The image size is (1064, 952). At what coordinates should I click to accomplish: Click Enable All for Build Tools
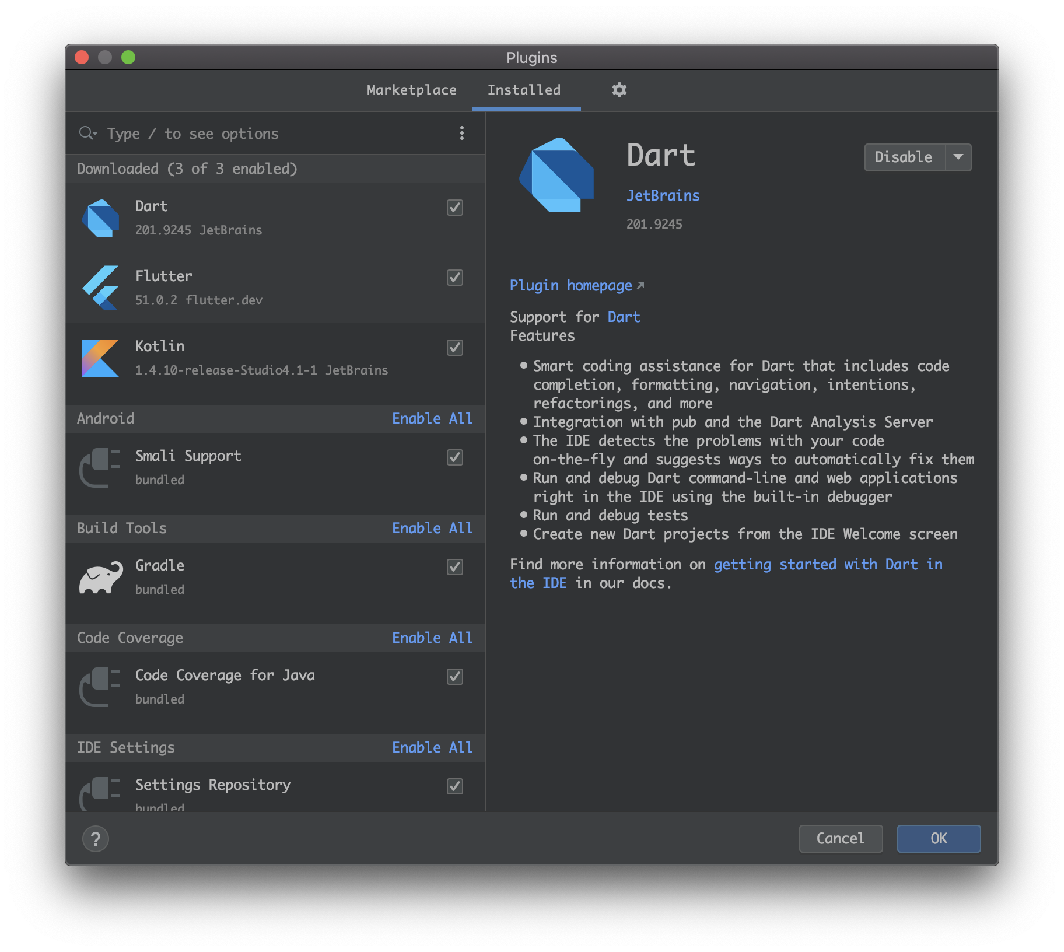click(432, 528)
